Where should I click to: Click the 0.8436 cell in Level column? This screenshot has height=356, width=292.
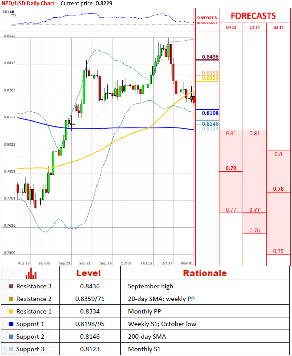tap(90, 286)
